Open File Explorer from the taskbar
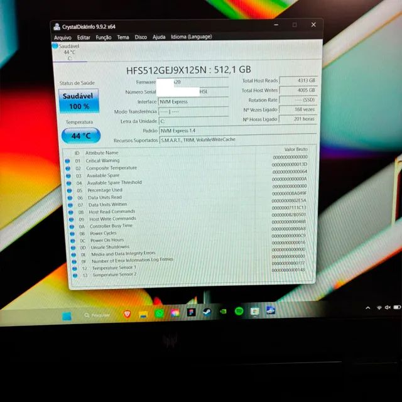The width and height of the screenshot is (402, 402). click(143, 314)
